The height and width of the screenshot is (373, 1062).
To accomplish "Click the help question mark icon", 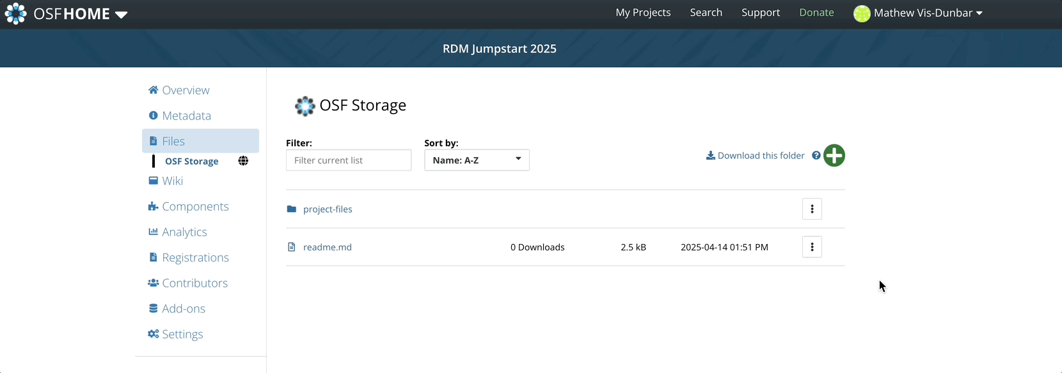I will pos(816,155).
